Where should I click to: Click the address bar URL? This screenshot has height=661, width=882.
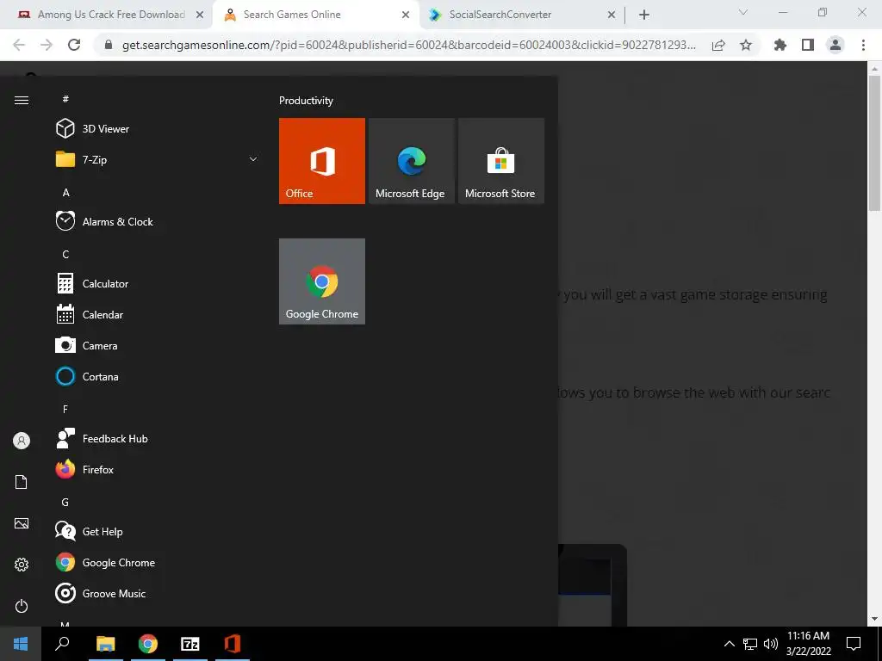409,45
